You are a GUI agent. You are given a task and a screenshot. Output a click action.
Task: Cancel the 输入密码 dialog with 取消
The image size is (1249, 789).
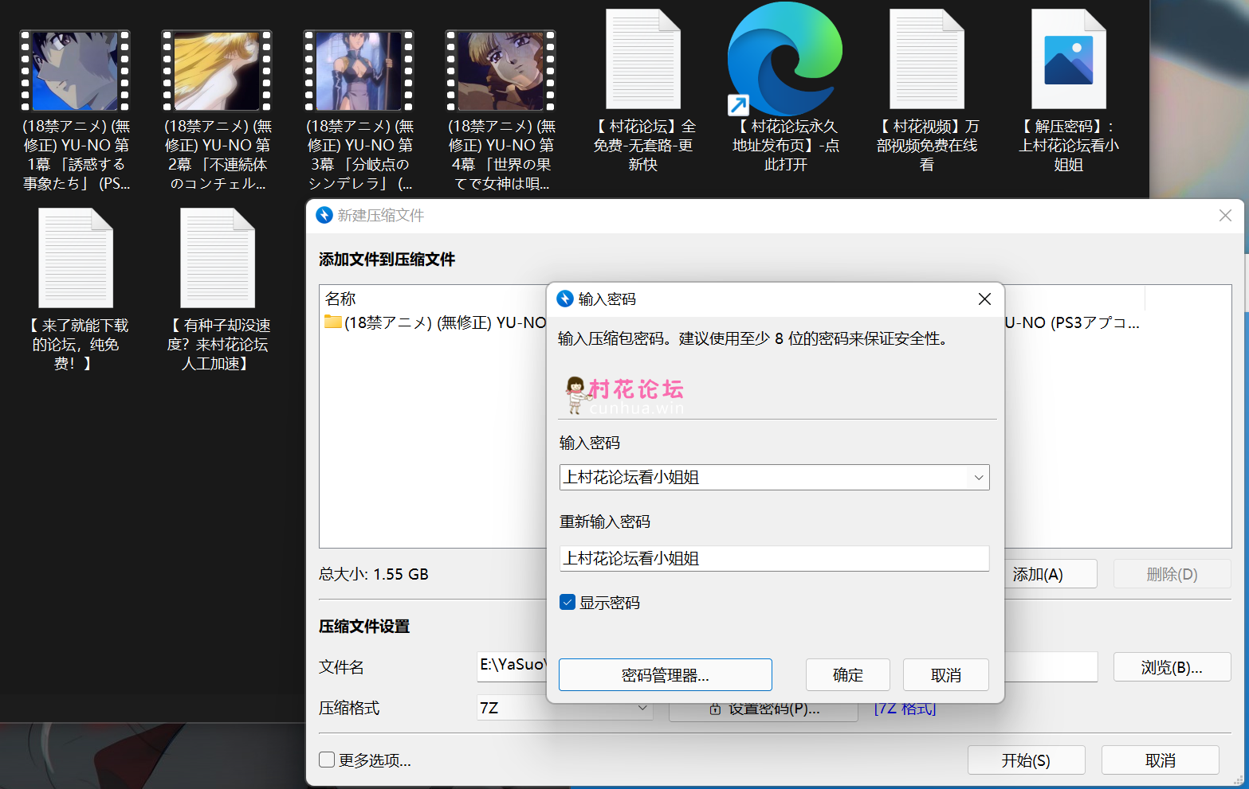(946, 675)
